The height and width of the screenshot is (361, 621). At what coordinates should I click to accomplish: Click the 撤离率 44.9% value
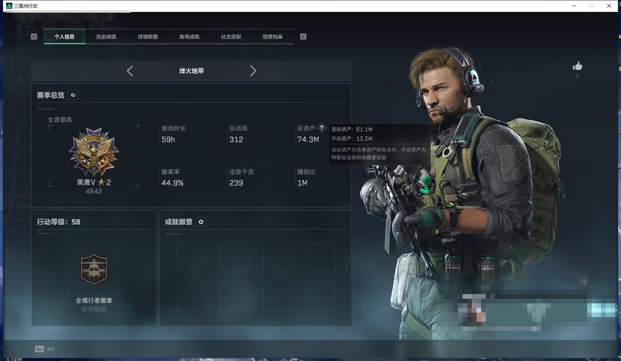click(173, 183)
